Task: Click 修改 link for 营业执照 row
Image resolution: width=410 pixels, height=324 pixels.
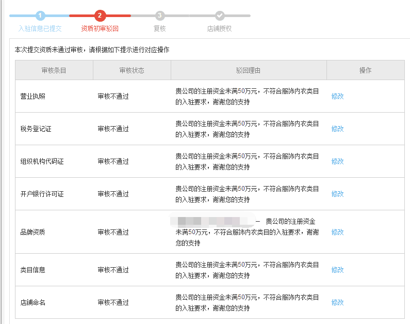Action: click(x=337, y=96)
